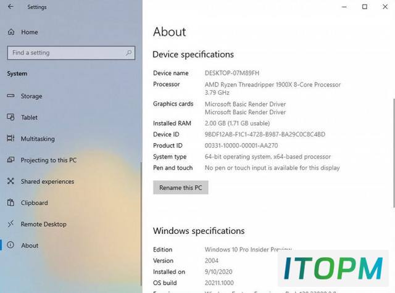Select the Projecting to this PC icon
The height and width of the screenshot is (293, 395).
point(10,160)
